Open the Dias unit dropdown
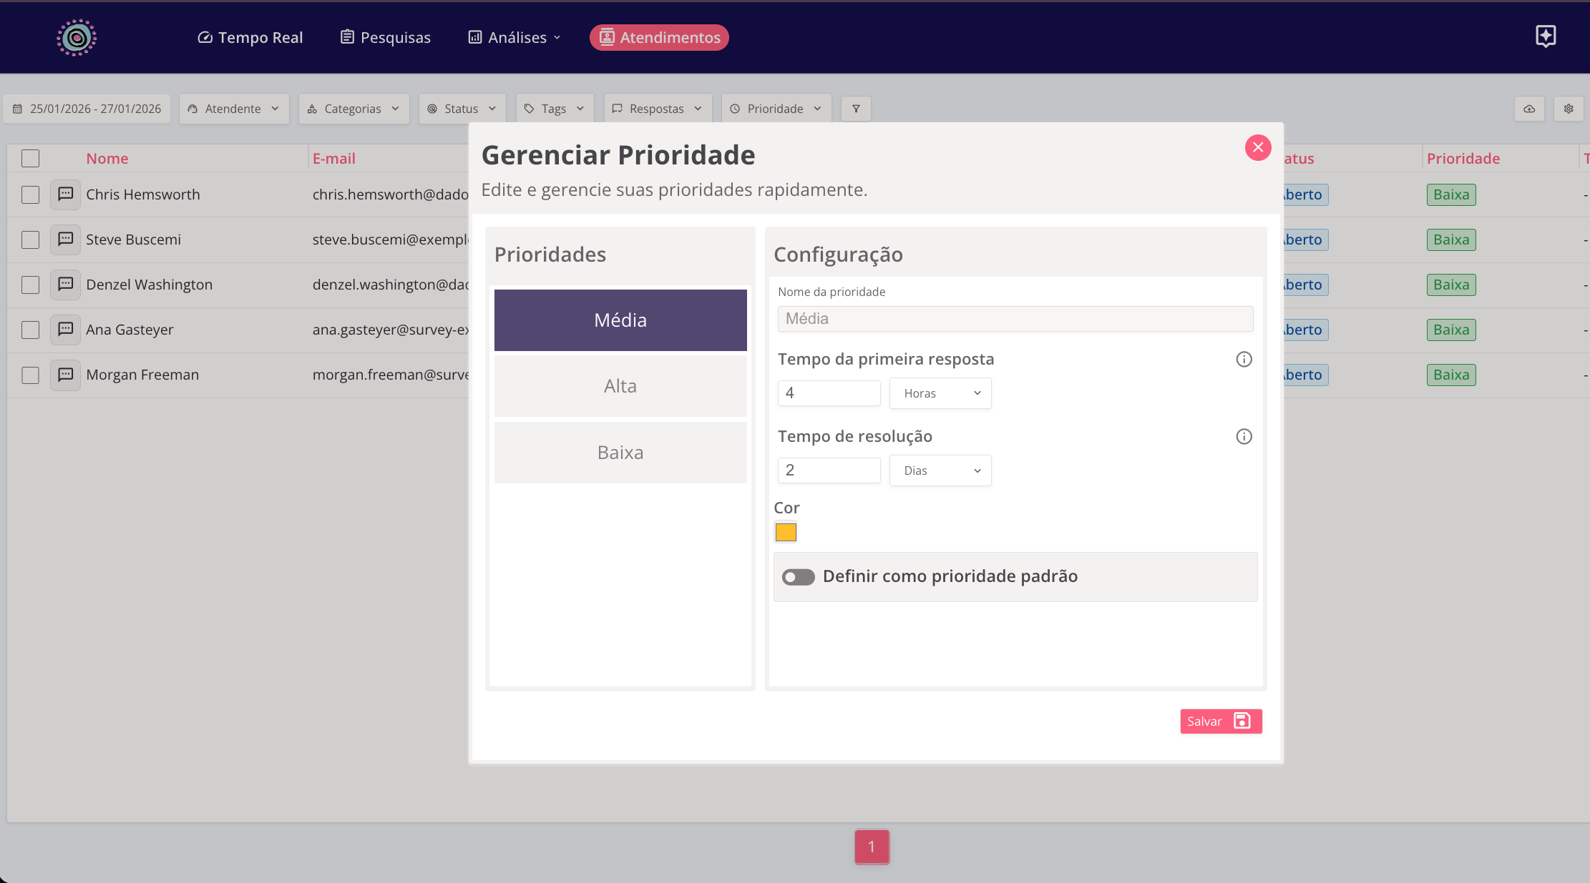Viewport: 1590px width, 883px height. [940, 470]
